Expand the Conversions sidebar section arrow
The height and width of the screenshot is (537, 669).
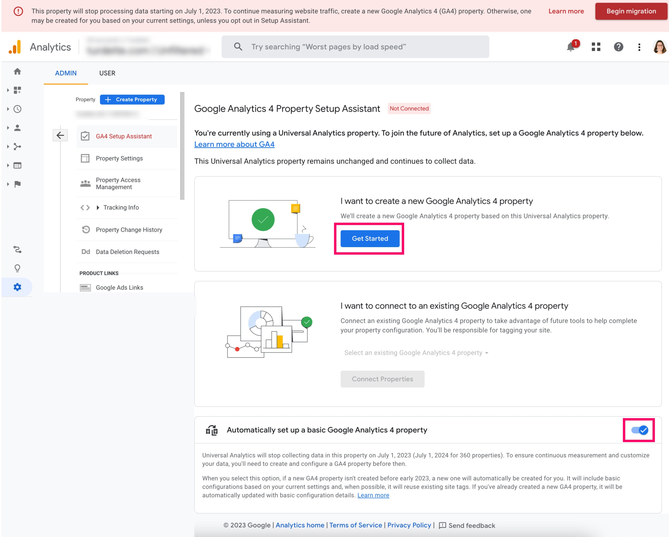tap(8, 184)
